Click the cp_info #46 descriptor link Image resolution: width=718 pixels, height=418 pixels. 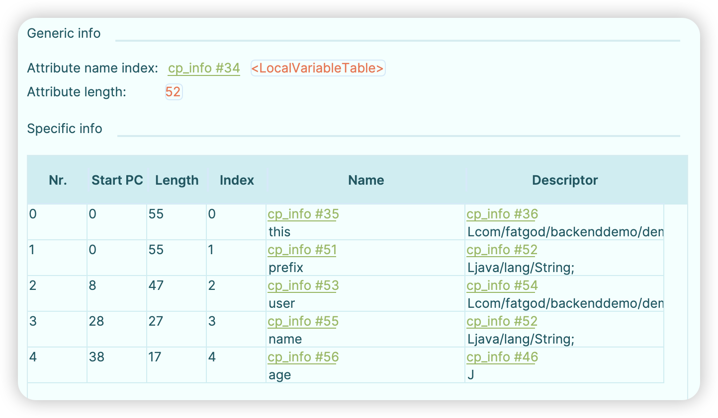tap(502, 357)
